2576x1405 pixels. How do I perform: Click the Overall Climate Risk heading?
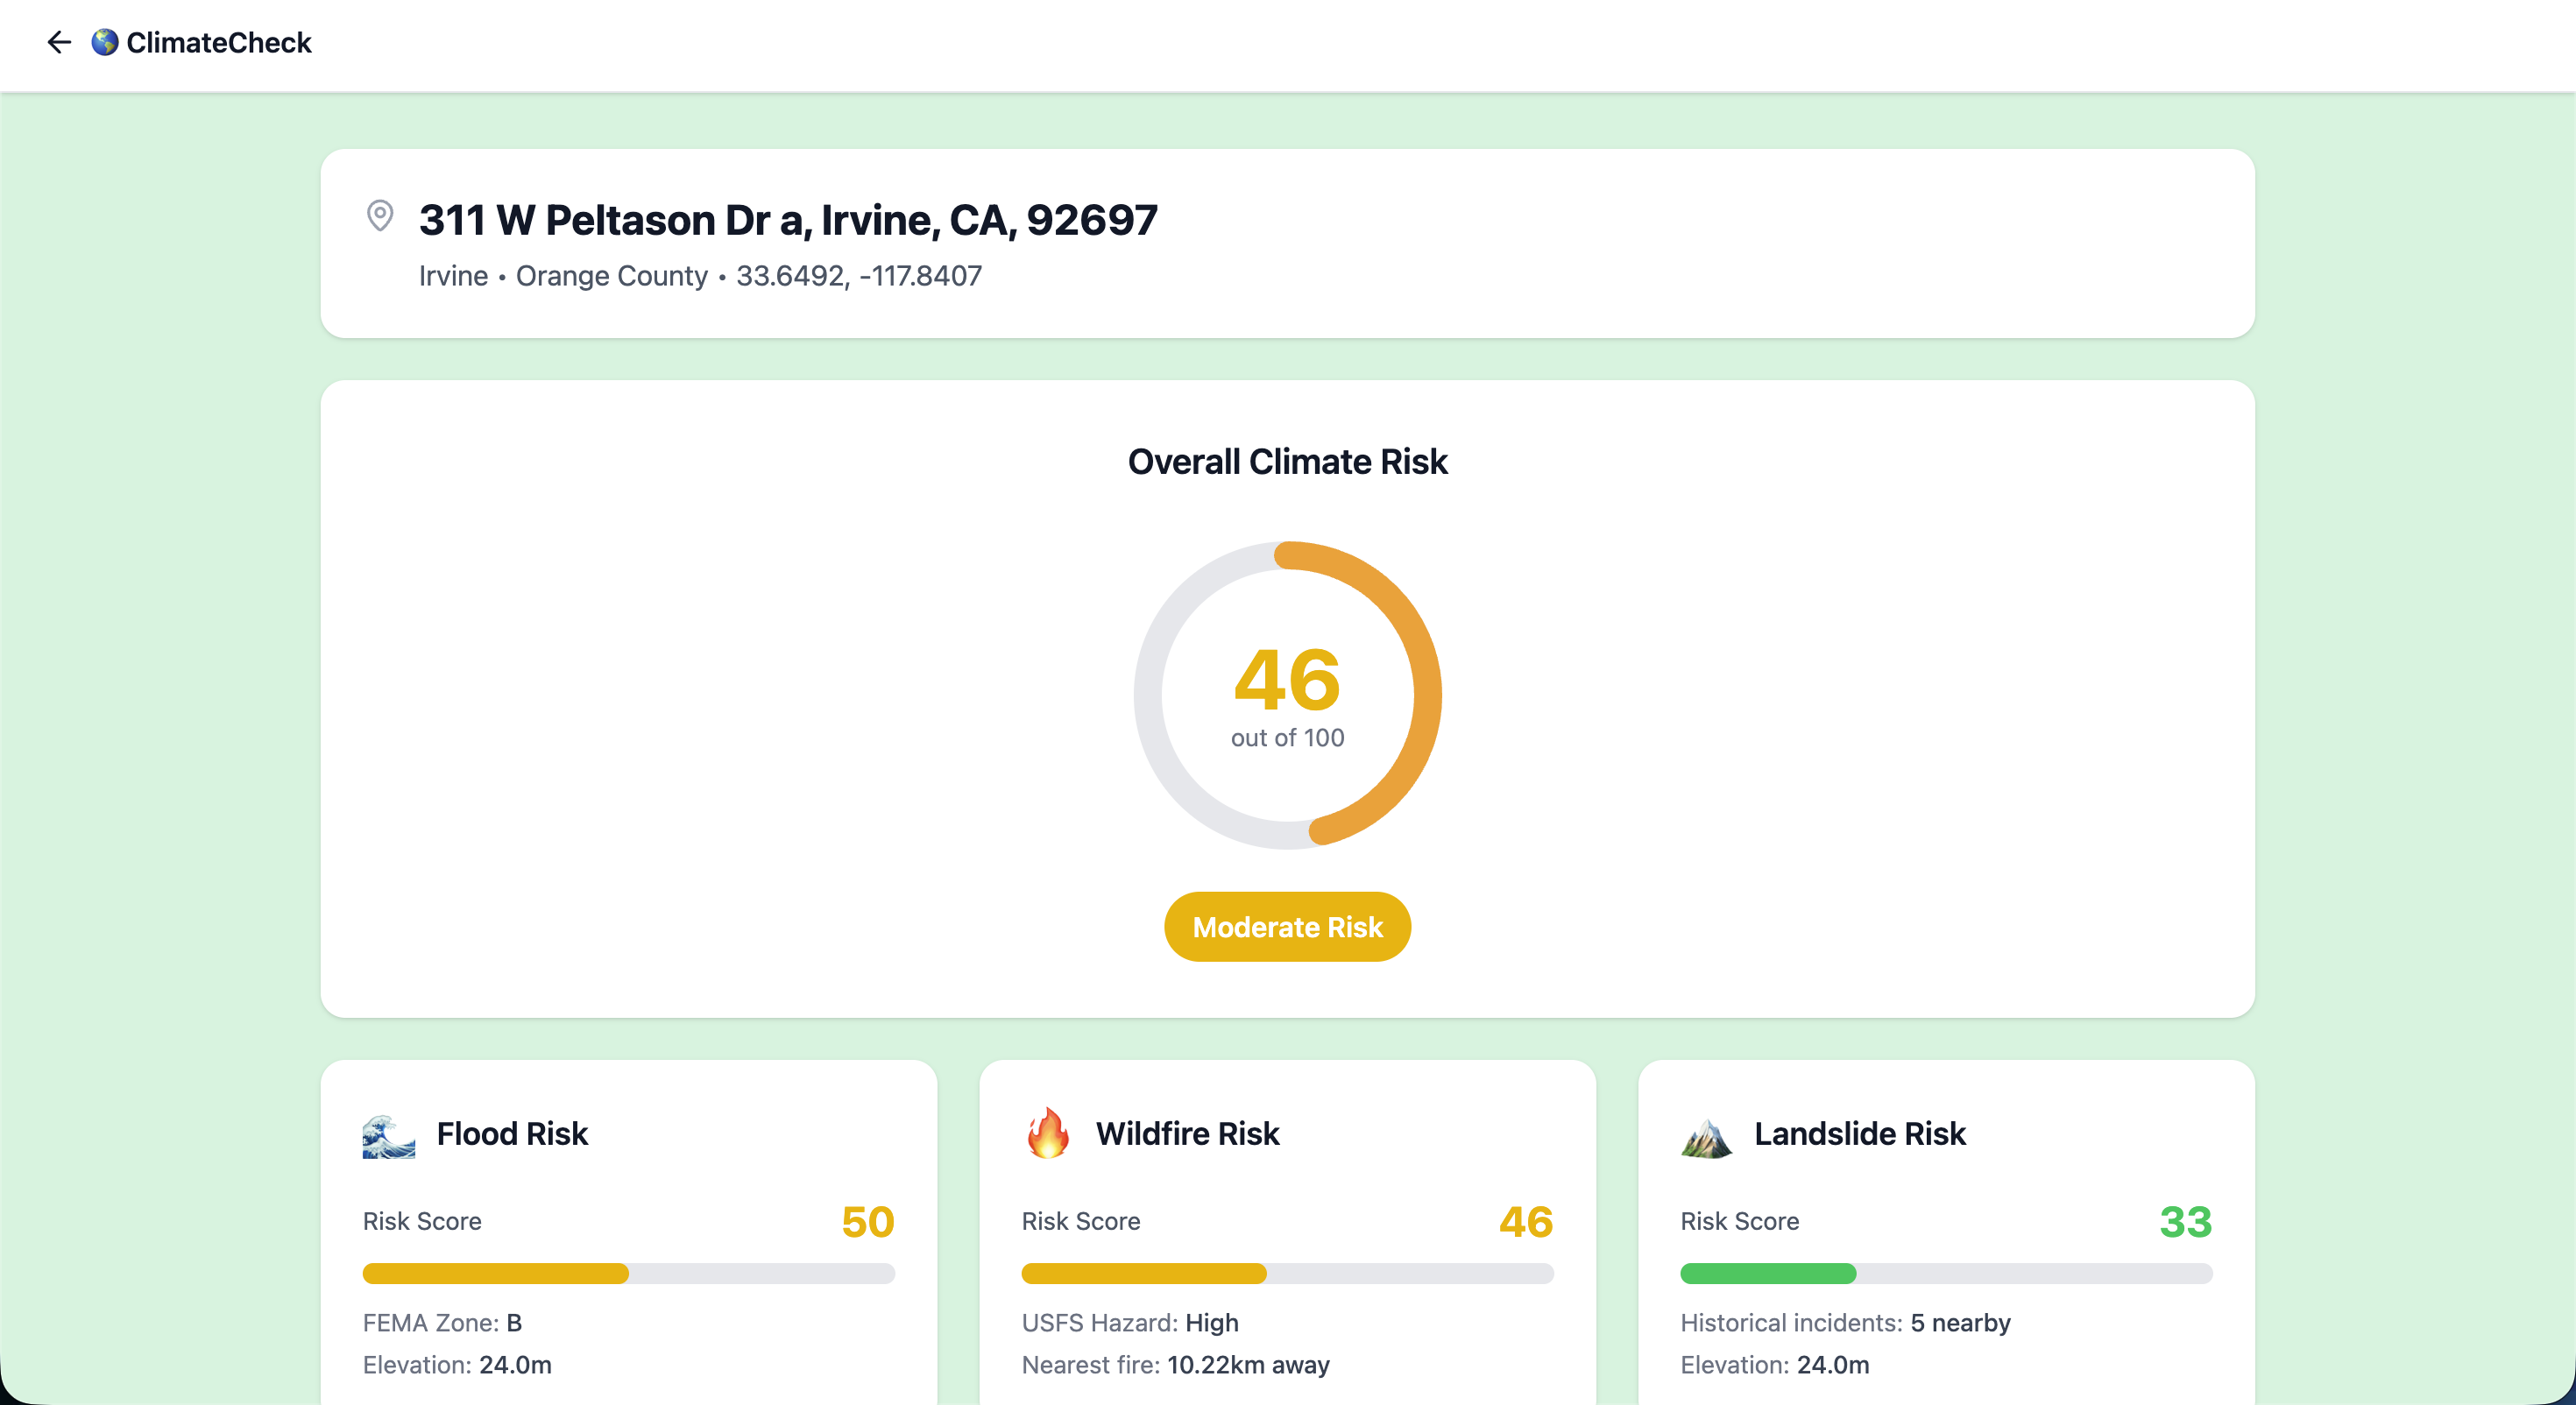(x=1287, y=461)
